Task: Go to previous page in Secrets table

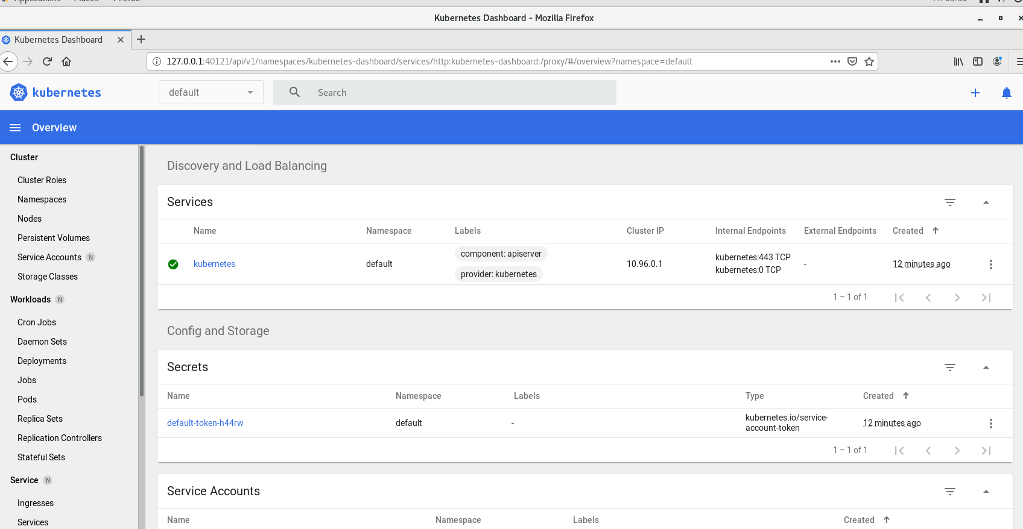Action: pyautogui.click(x=928, y=451)
